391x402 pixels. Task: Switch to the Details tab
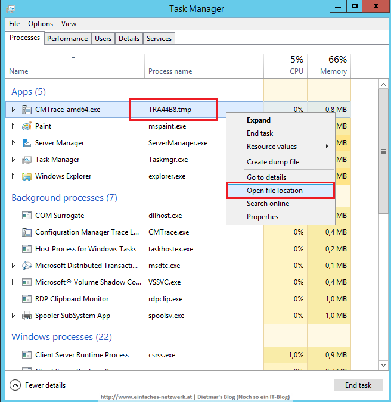tap(129, 39)
